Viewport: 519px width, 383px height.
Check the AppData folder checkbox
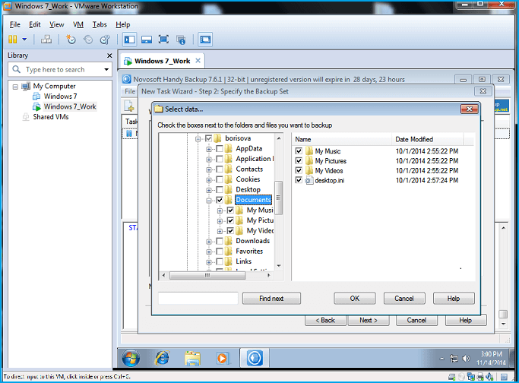click(x=220, y=149)
